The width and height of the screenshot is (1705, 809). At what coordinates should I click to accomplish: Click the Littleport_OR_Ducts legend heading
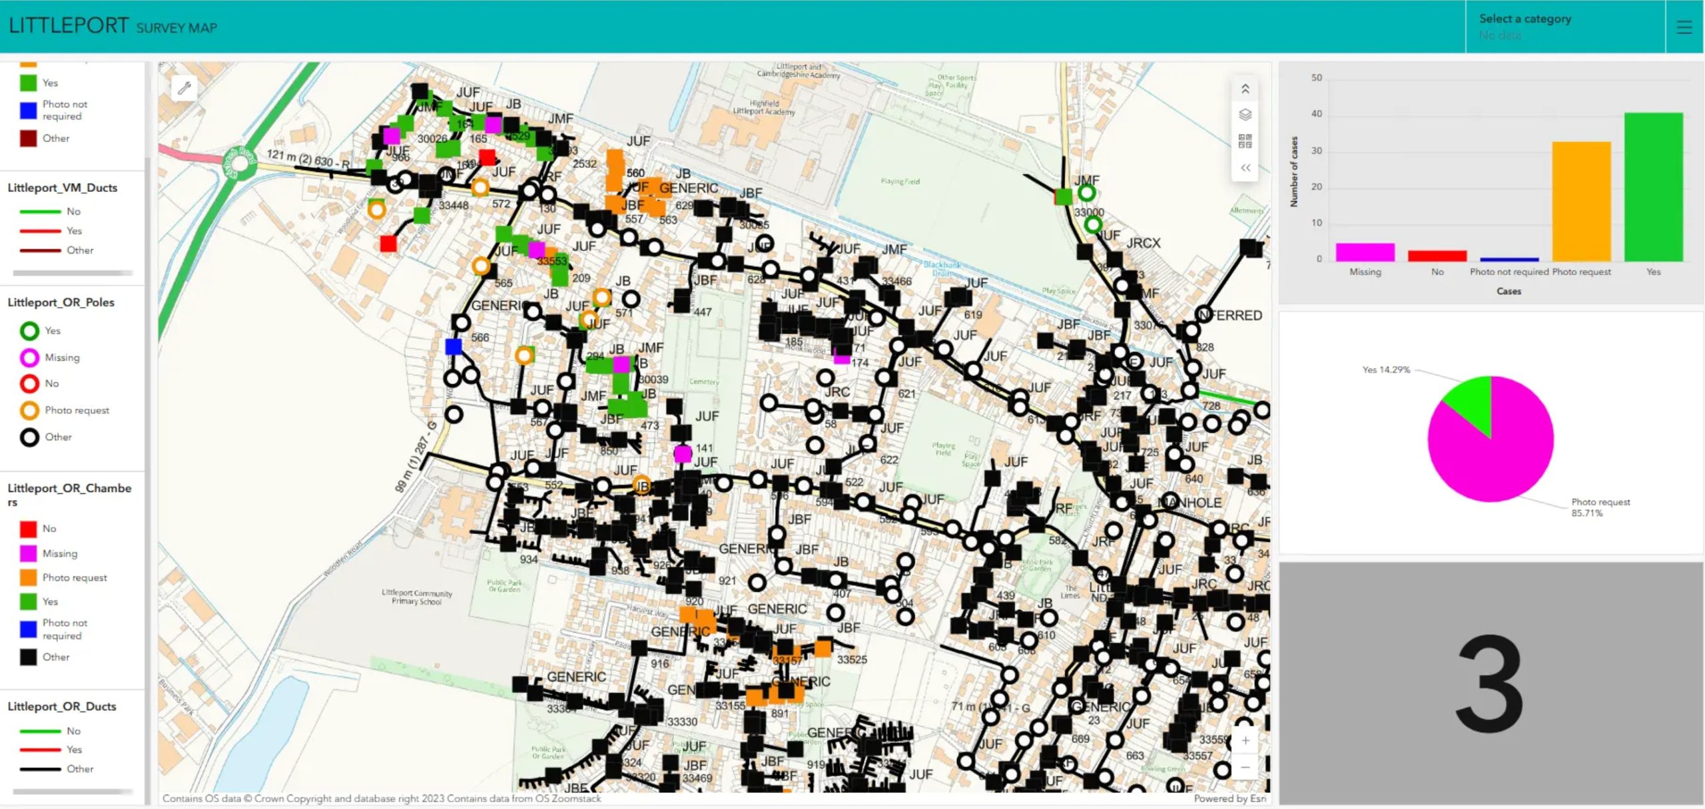click(x=62, y=706)
